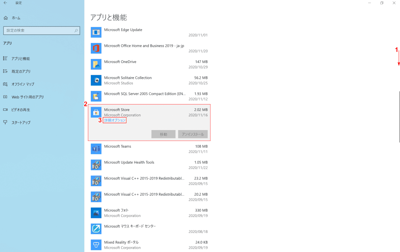Focus the 設定の検索 search field

[x=41, y=31]
